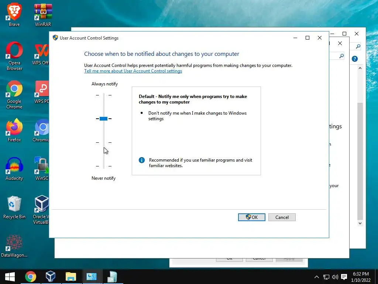Launch Firefox from the desktop
378x284 pixels.
pyautogui.click(x=14, y=131)
